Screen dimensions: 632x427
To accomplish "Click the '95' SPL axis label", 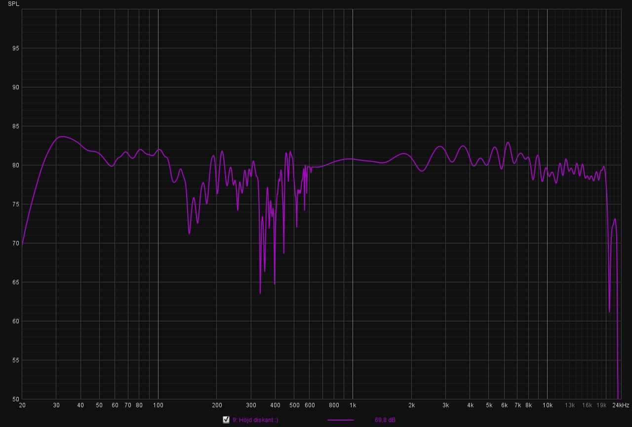I will [16, 48].
